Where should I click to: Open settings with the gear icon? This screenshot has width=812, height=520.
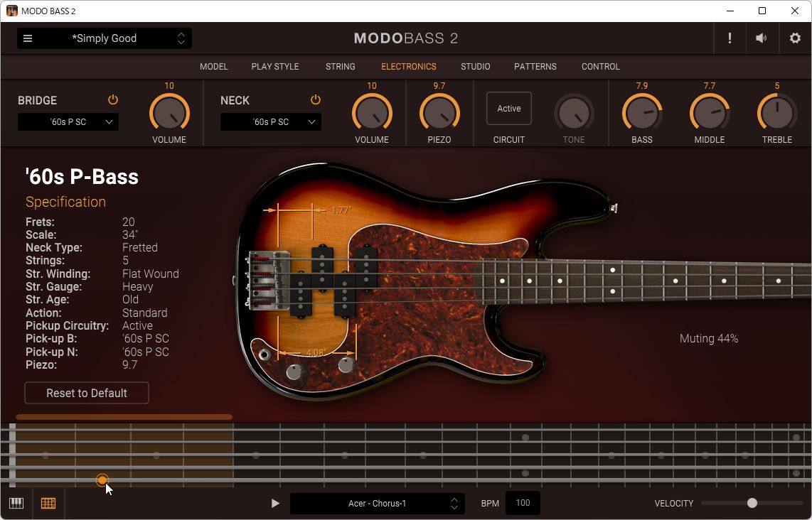[795, 38]
